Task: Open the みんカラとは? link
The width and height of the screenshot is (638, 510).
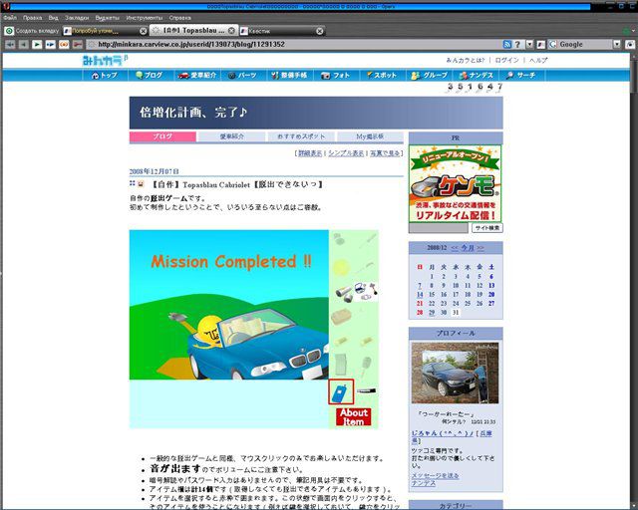Action: point(466,60)
